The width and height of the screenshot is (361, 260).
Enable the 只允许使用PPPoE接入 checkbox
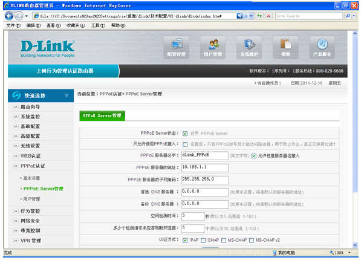point(185,145)
